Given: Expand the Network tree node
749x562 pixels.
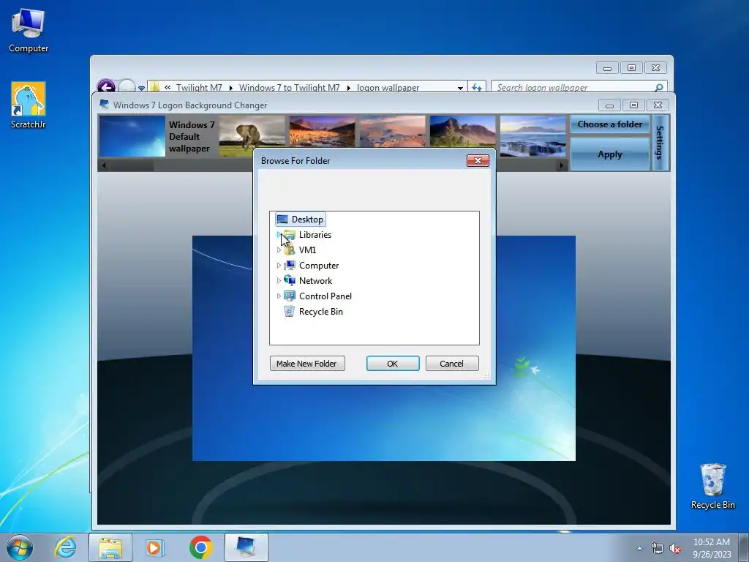Looking at the screenshot, I should (279, 280).
